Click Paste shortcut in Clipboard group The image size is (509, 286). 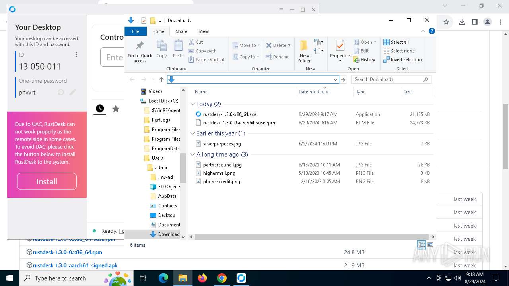pos(207,60)
